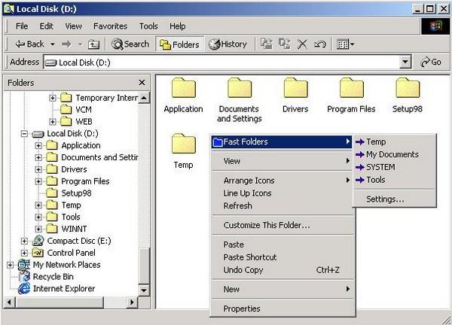Open the Views dropdown in toolbar
Screen dimensions: 452x325
pyautogui.click(x=345, y=44)
